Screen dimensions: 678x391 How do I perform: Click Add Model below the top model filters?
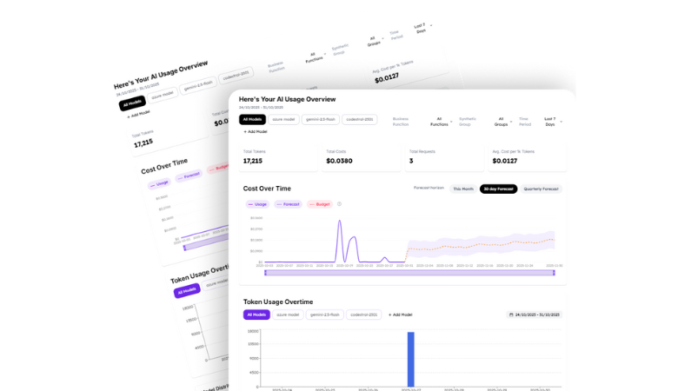[256, 131]
